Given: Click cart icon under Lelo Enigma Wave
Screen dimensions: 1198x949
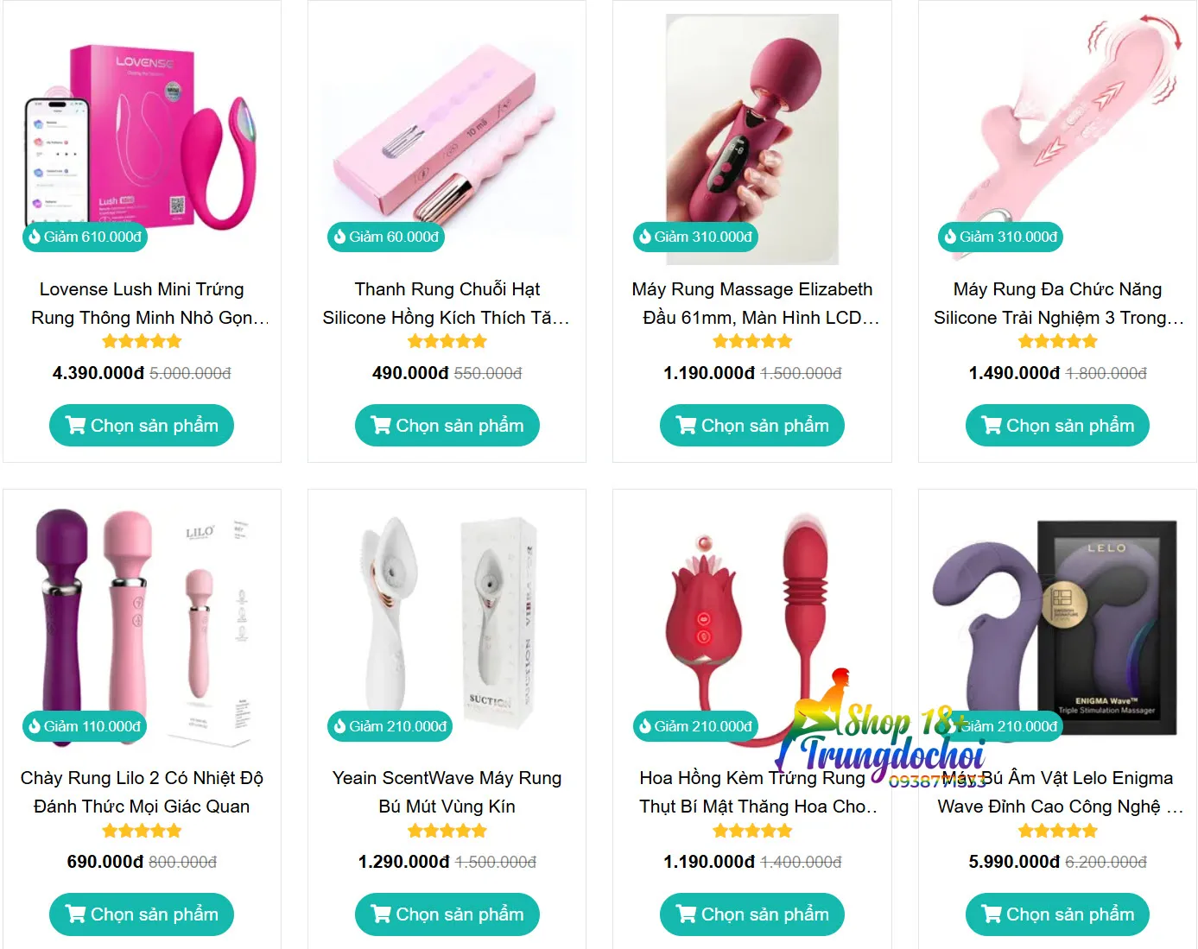Looking at the screenshot, I should pyautogui.click(x=992, y=914).
